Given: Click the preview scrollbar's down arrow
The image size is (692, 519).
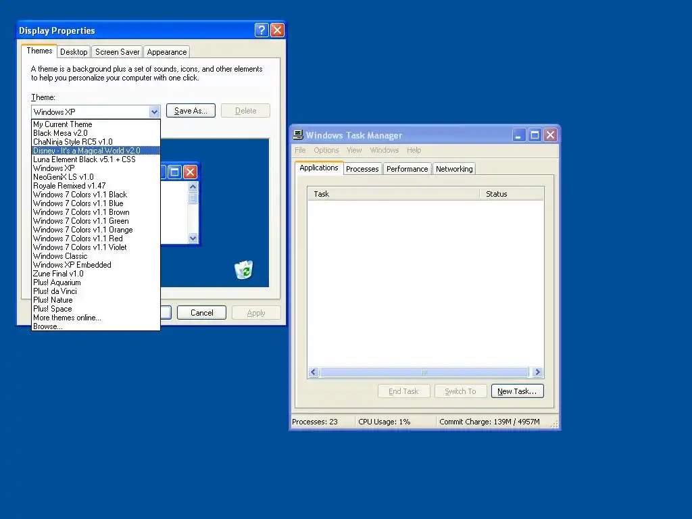Looking at the screenshot, I should 193,238.
